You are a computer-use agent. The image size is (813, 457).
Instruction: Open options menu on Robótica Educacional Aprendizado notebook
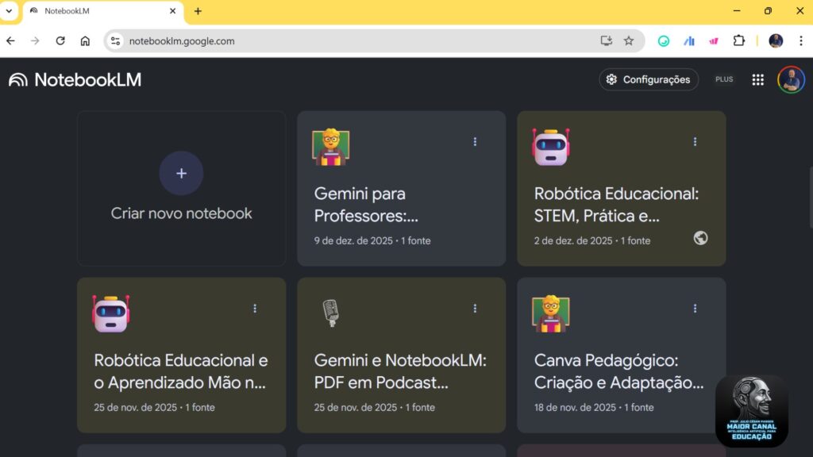(x=255, y=308)
